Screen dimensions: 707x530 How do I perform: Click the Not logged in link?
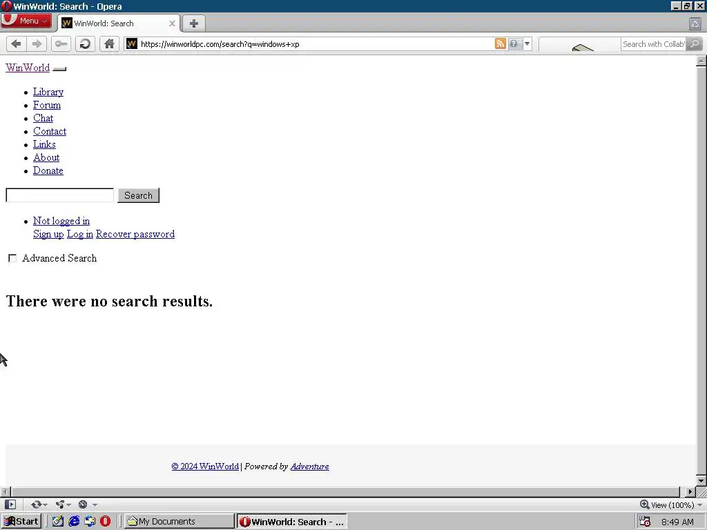[x=61, y=221]
